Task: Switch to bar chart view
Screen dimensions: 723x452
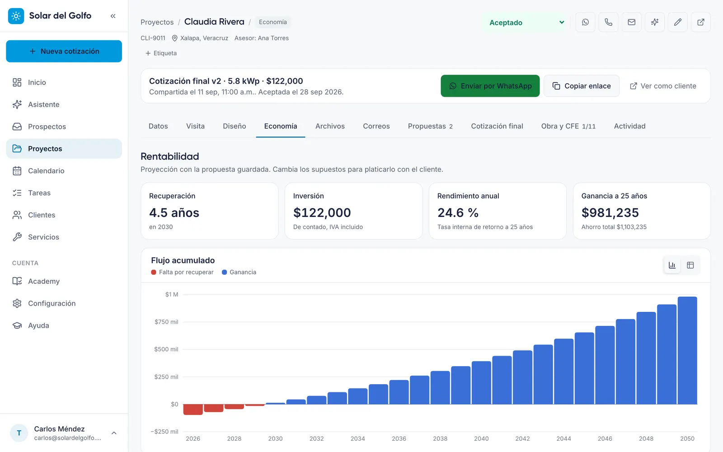Action: 672,265
